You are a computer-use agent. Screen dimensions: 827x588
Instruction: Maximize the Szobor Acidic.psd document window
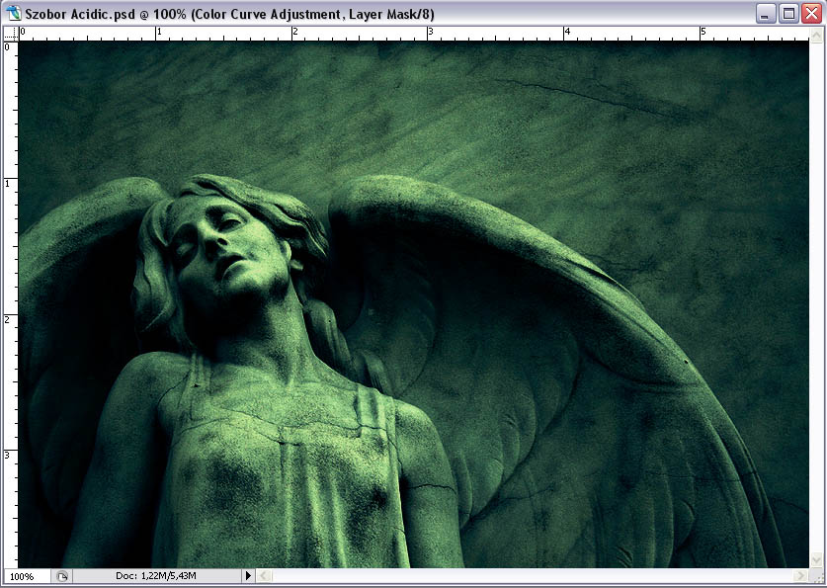[788, 14]
